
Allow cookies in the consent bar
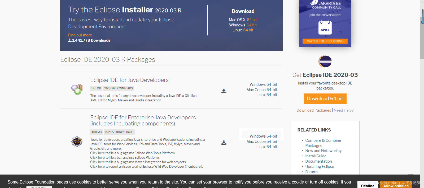coord(396,185)
